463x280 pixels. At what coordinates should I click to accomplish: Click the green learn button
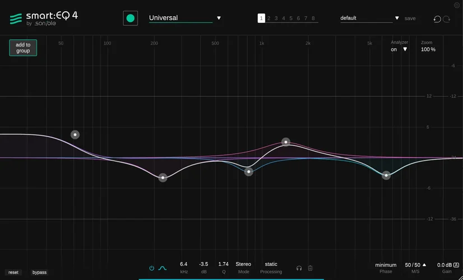tap(130, 18)
